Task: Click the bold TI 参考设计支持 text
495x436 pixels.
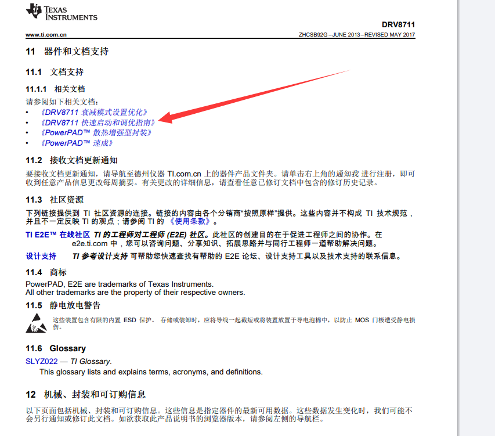Action: click(100, 256)
